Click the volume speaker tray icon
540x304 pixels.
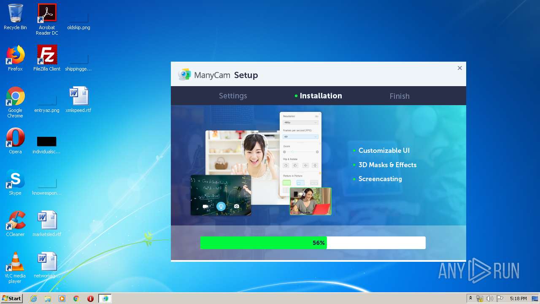[490, 299]
